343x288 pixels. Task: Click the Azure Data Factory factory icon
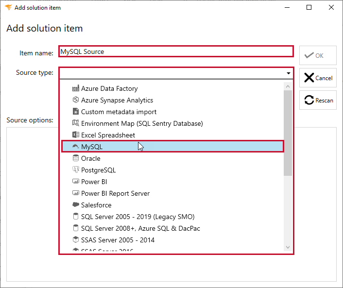[x=76, y=88]
